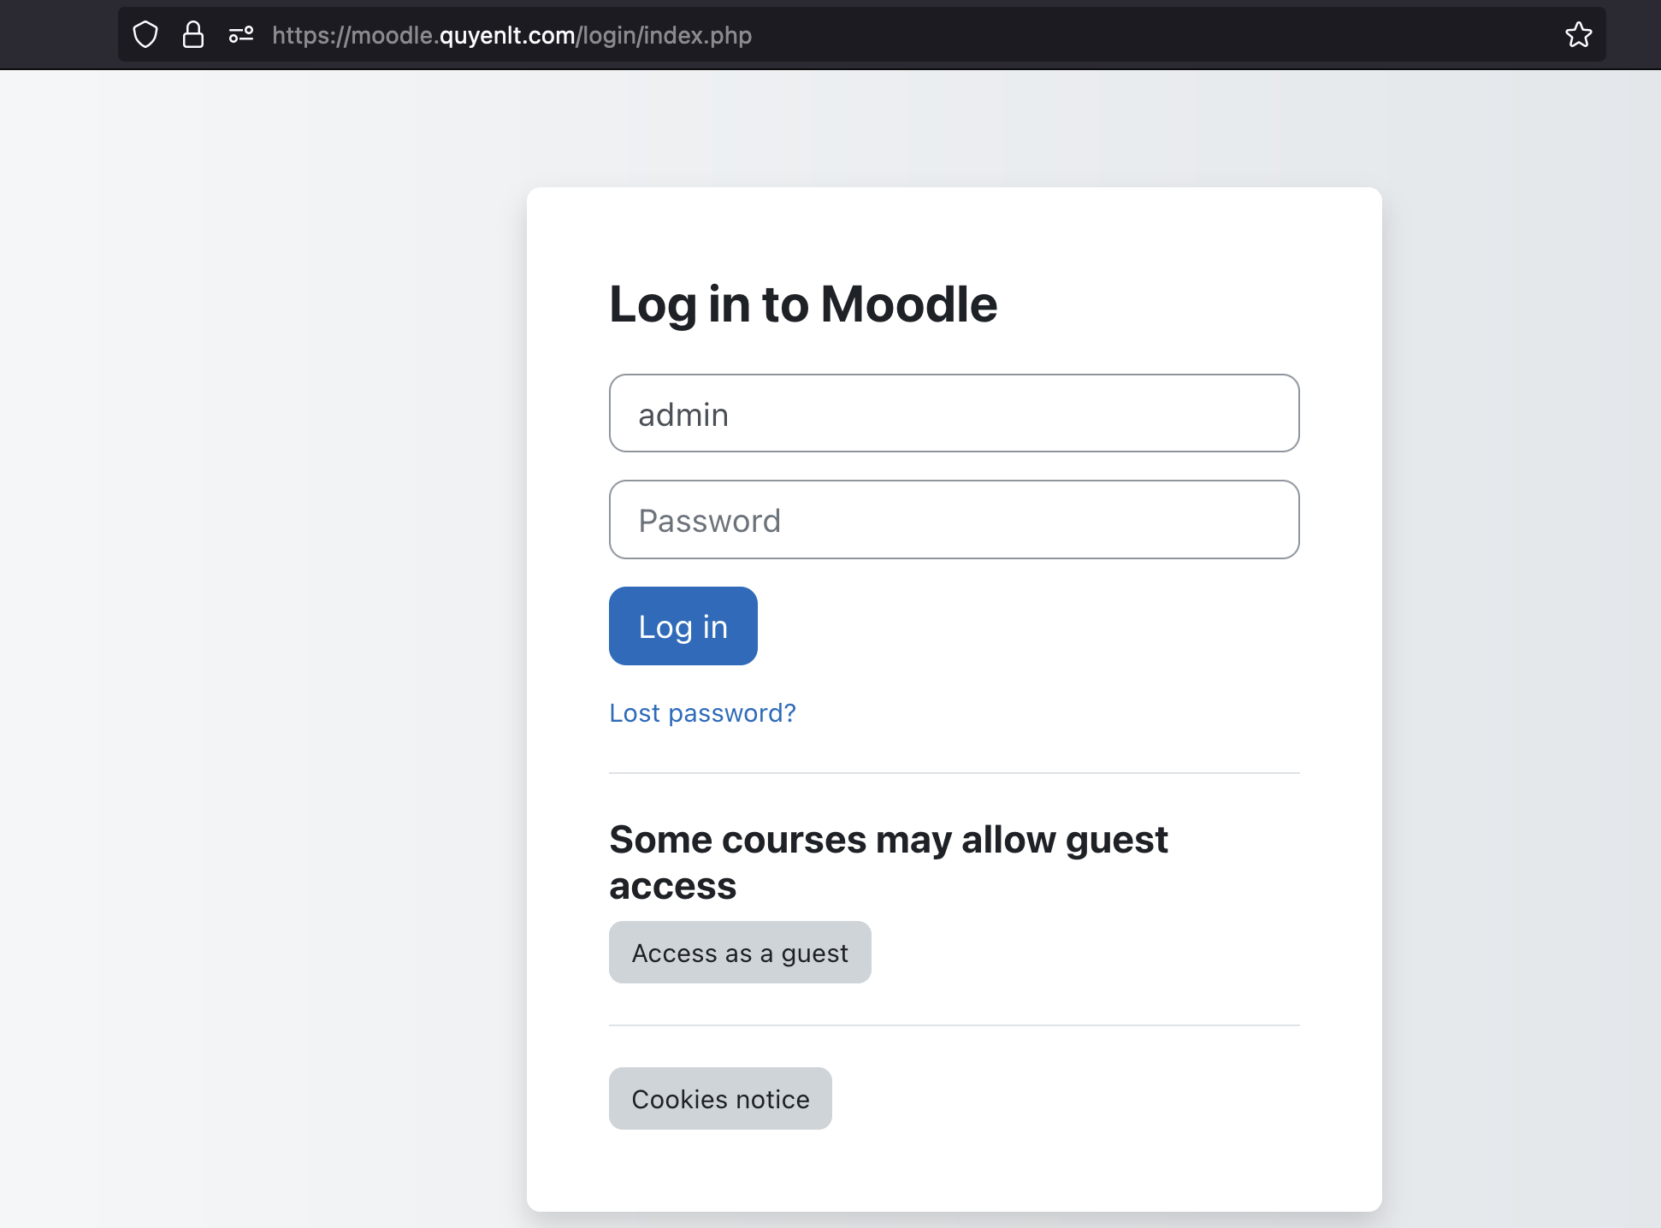Click the divider line below Lost password
The width and height of the screenshot is (1661, 1228).
click(x=954, y=773)
